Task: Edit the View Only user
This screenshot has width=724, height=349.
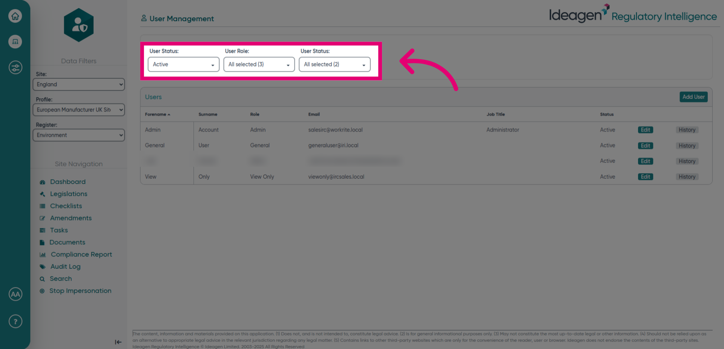Action: coord(645,177)
